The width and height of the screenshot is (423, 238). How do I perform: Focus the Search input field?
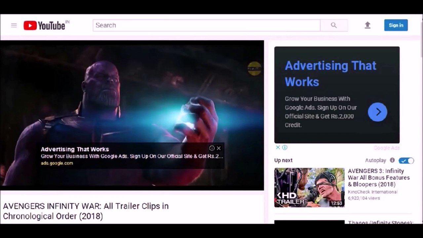click(x=207, y=25)
